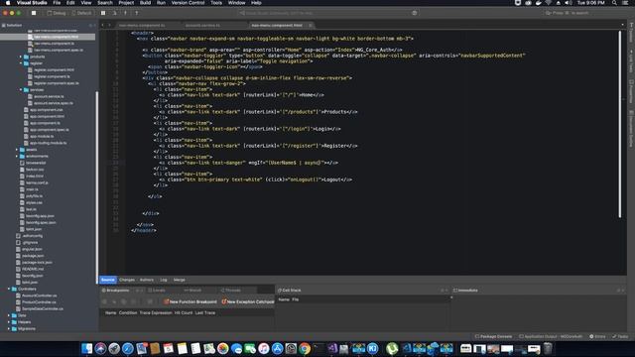Select register.component.html in solution tree
Screen dimensions: 635x357
pos(54,70)
